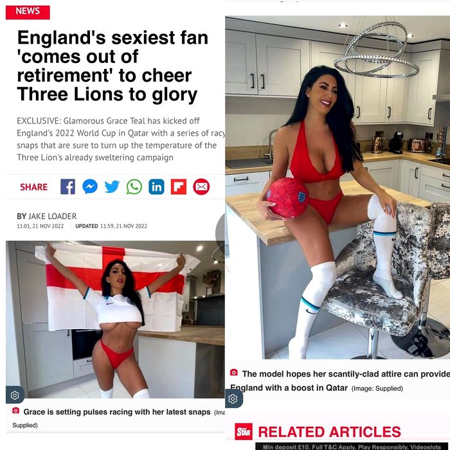
Task: Click the article headline text
Action: 113,66
